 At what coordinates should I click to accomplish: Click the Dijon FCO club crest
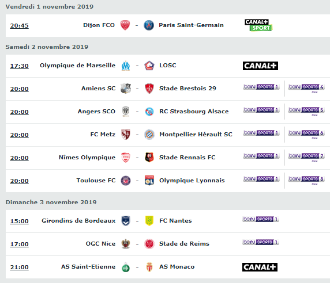coord(125,25)
